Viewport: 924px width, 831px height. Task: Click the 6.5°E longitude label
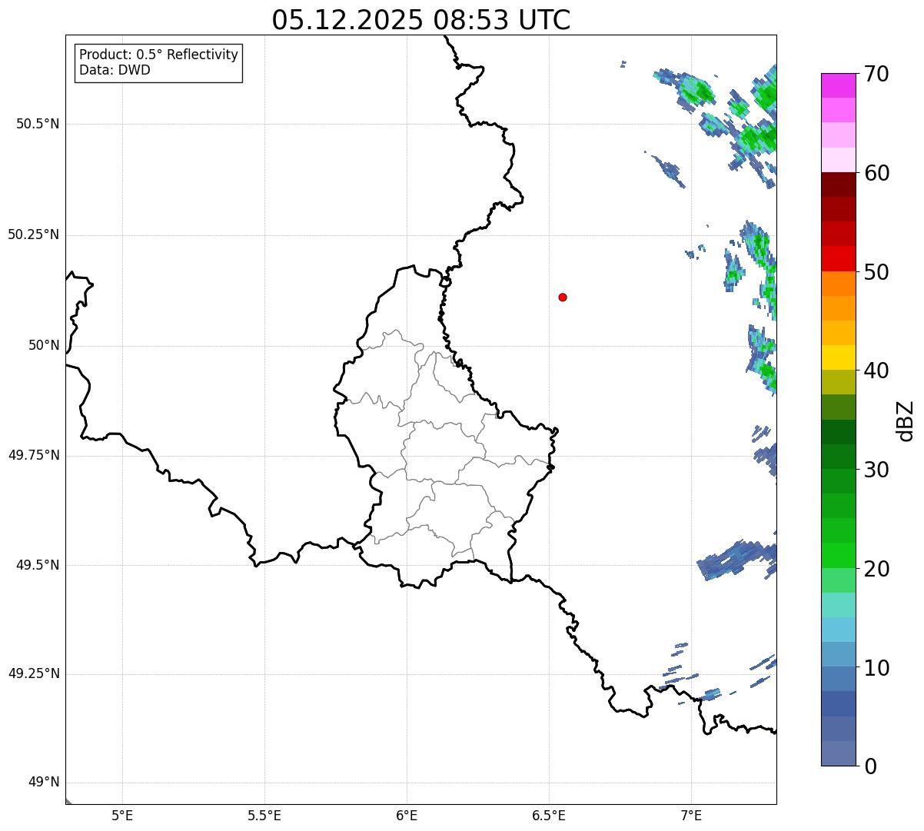549,815
